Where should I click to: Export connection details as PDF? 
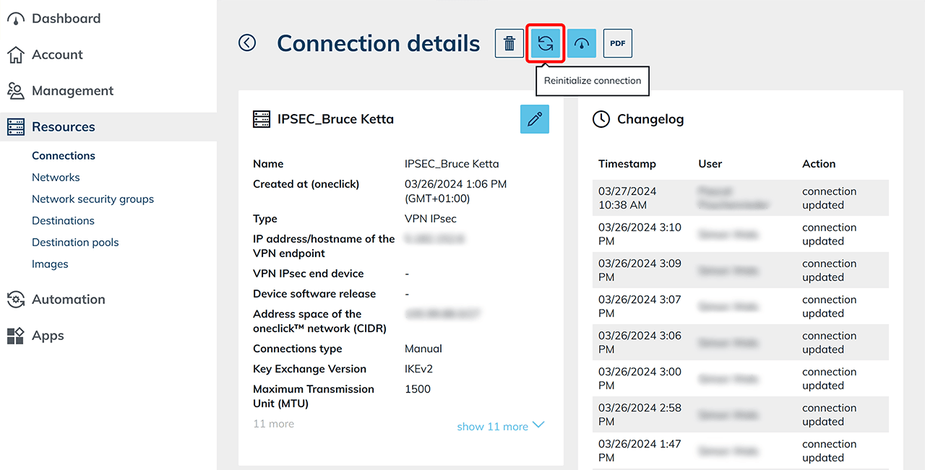[x=618, y=43]
